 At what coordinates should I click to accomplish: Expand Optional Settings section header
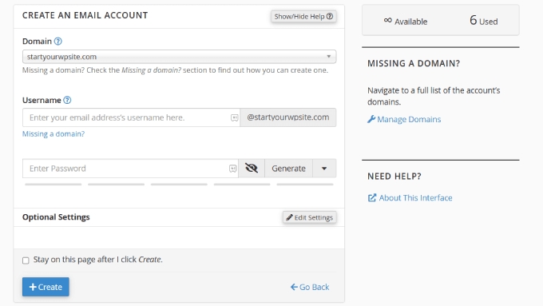pyautogui.click(x=56, y=217)
